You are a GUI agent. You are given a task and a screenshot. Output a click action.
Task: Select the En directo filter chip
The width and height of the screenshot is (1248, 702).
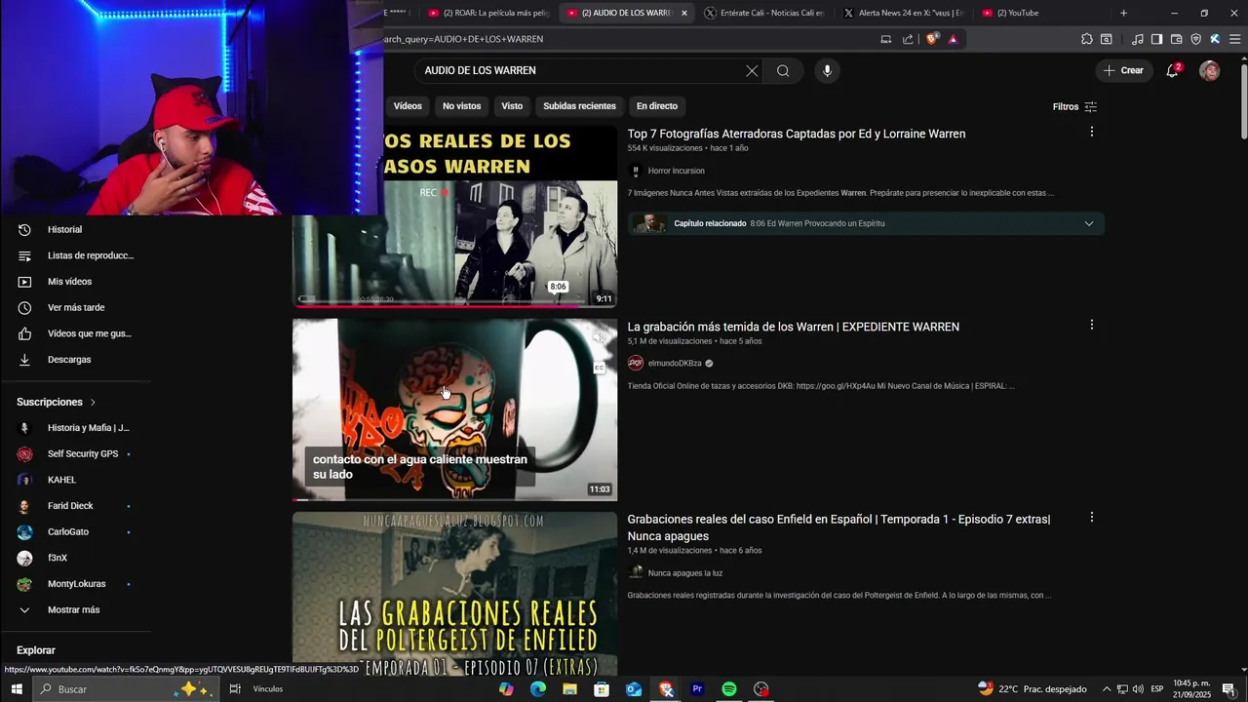coord(657,105)
